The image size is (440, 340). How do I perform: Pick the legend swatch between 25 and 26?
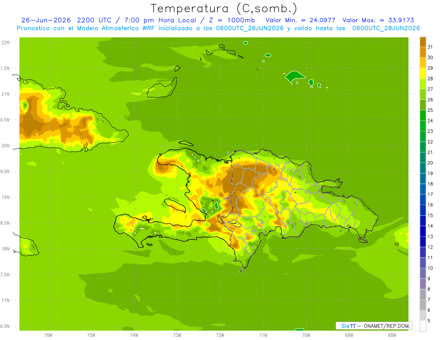423,105
